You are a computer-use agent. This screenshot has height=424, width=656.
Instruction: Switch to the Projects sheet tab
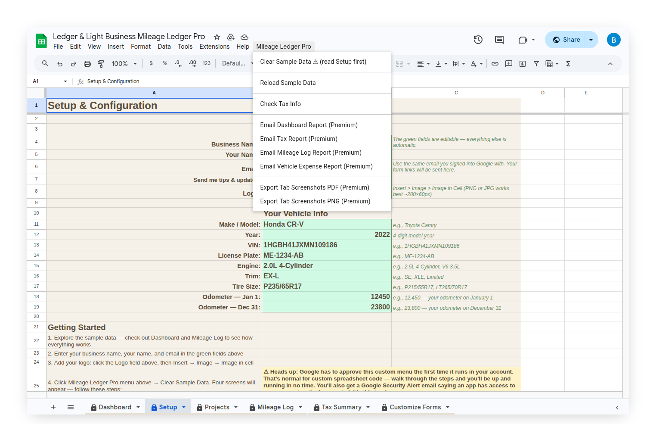pos(217,407)
